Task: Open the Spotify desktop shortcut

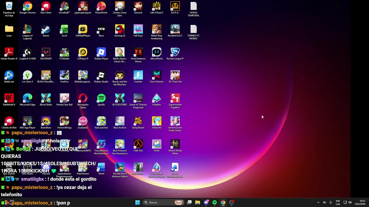Action: tap(101, 100)
